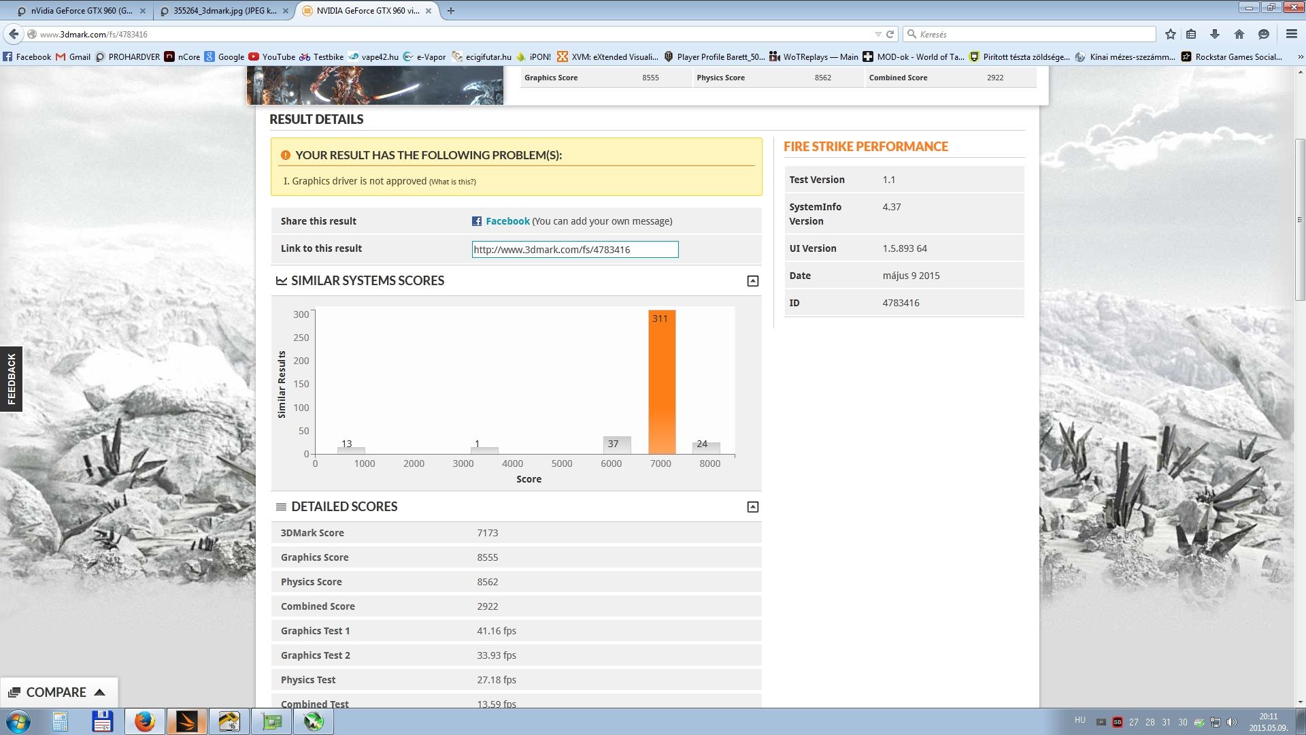Viewport: 1306px width, 735px height.
Task: Open the URL history dropdown arrow
Action: point(877,34)
